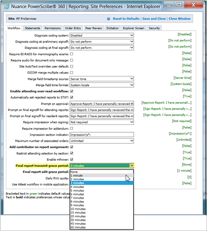Select 20 minutes in the dropdown list

(x=102, y=216)
